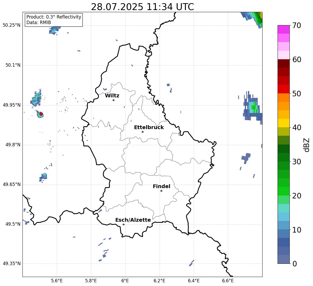Click the 40 value on the colorbar
The image size is (313, 286).
point(297,128)
